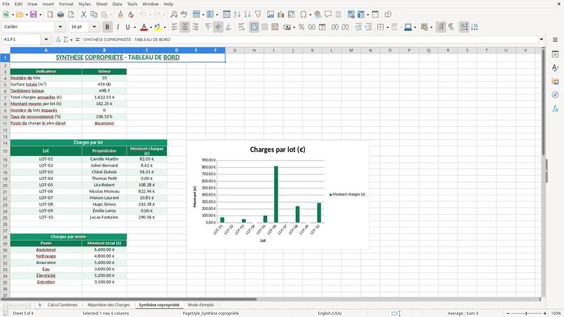
Task: Run the Spelling check icon
Action: pyautogui.click(x=184, y=15)
